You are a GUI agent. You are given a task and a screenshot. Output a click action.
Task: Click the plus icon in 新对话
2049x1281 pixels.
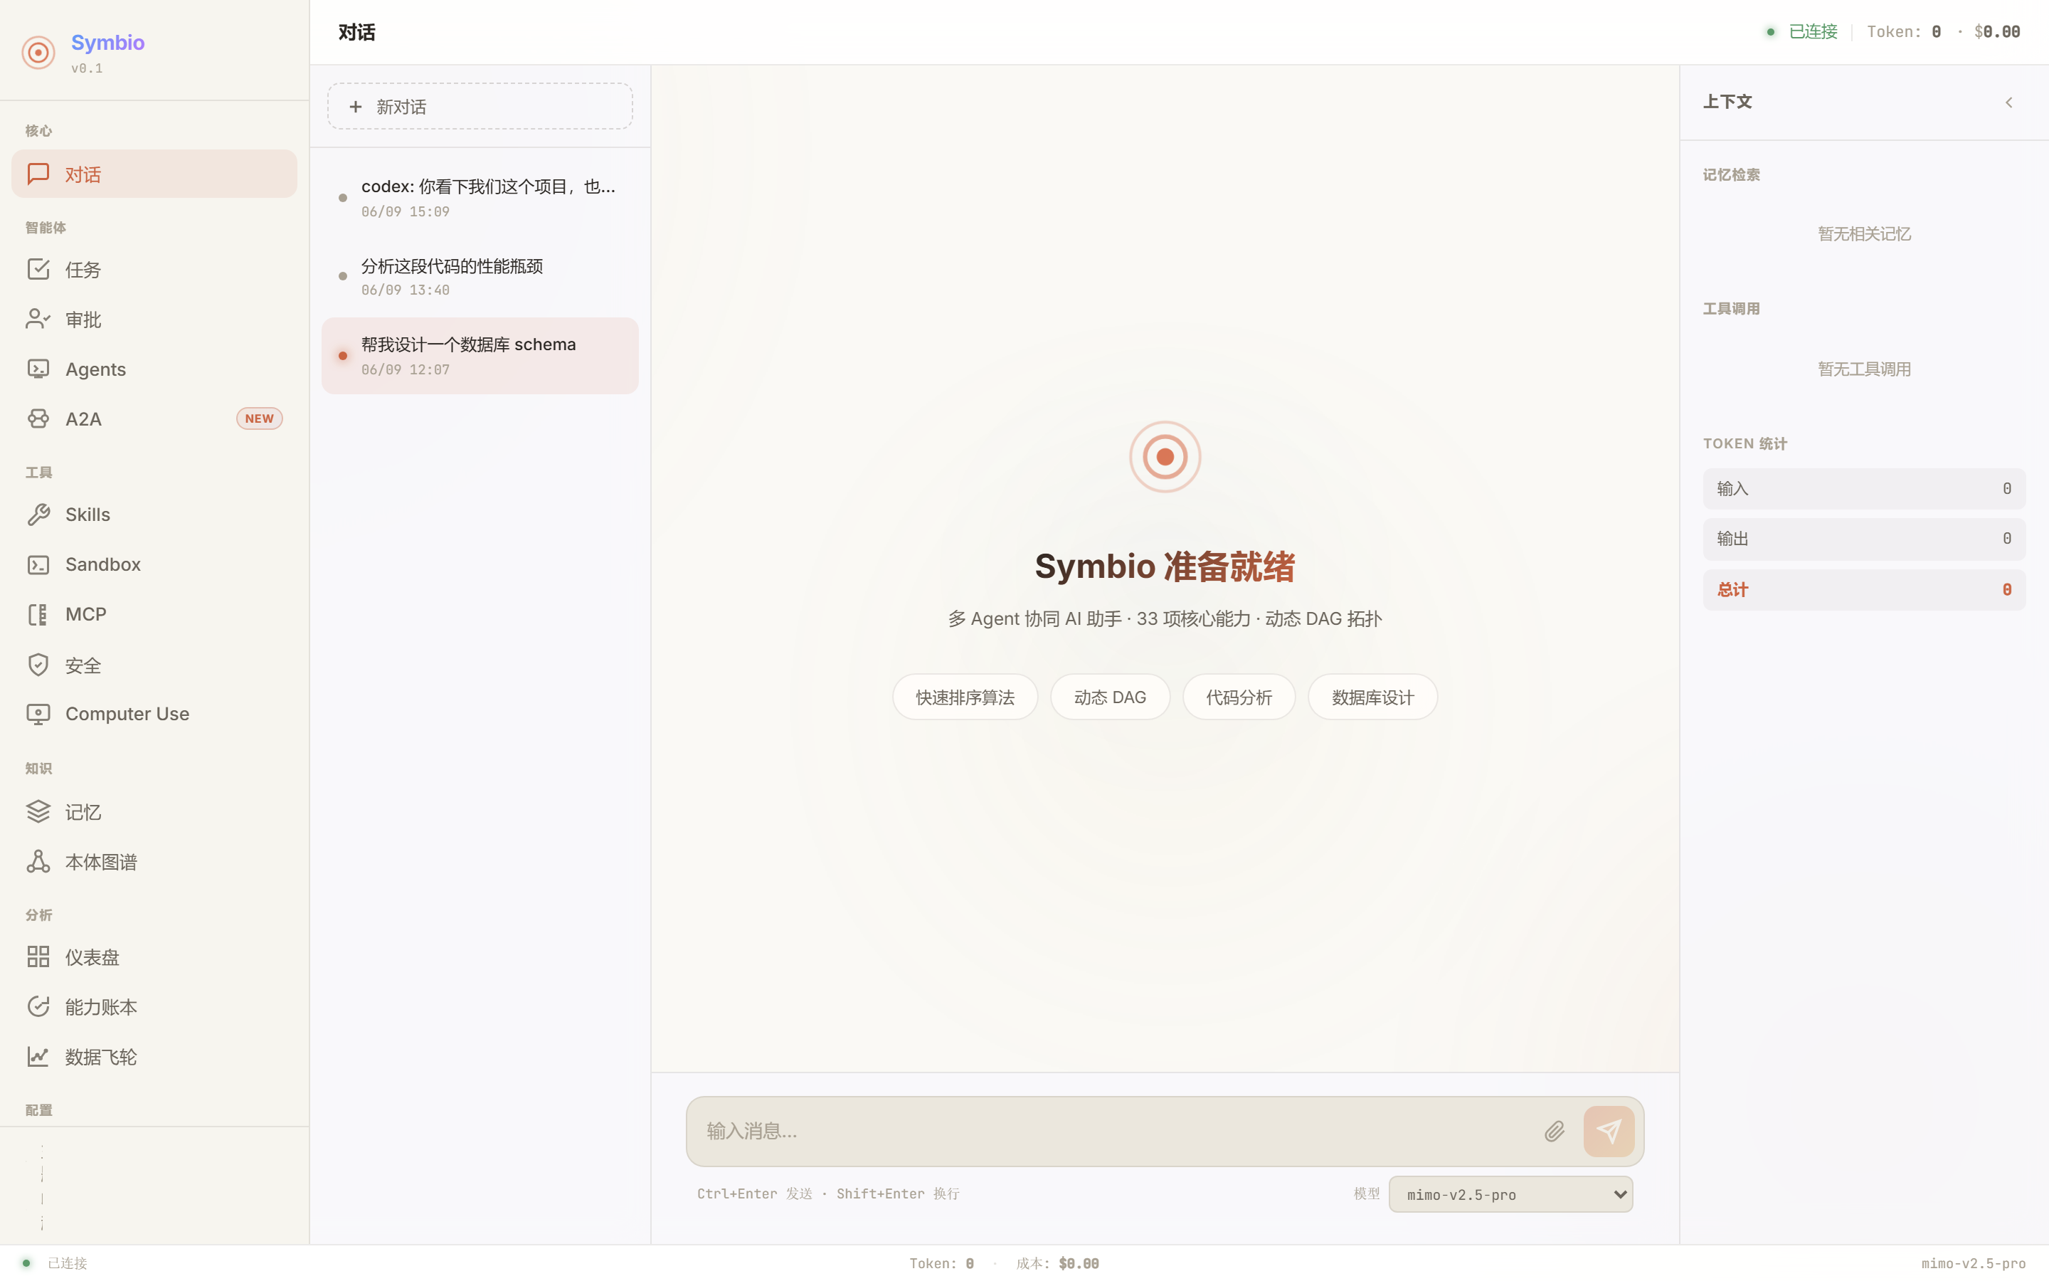pos(356,107)
